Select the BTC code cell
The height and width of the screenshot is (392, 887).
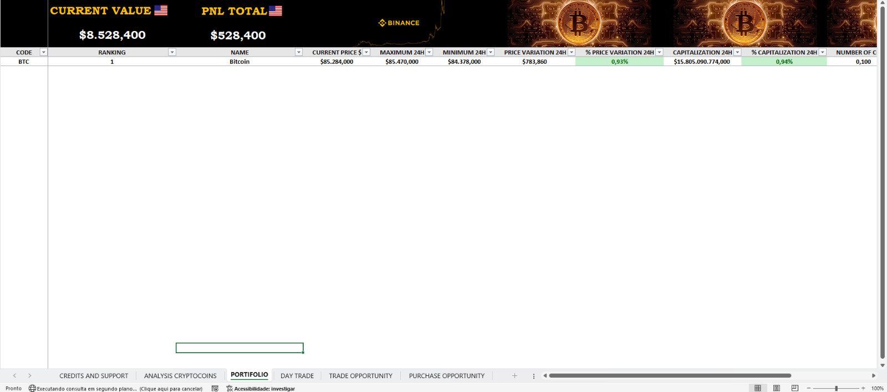point(24,62)
